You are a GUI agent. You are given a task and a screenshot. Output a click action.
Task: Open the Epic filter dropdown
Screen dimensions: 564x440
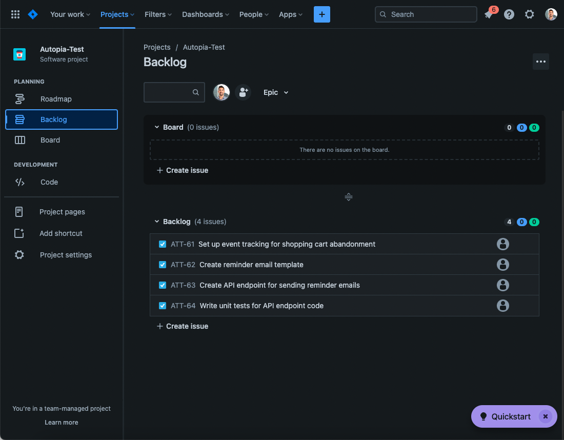pyautogui.click(x=276, y=92)
